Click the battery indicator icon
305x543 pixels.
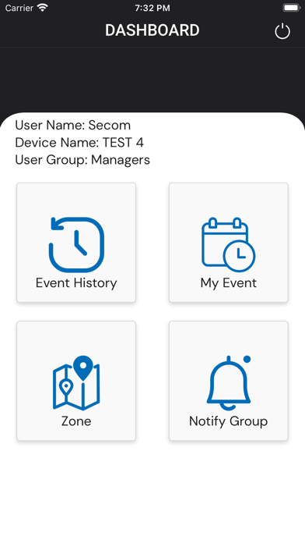[291, 8]
